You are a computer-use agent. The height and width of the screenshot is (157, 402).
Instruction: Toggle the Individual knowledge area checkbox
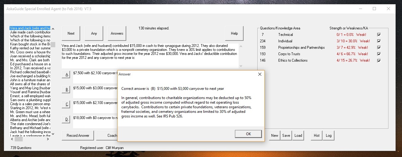379,41
